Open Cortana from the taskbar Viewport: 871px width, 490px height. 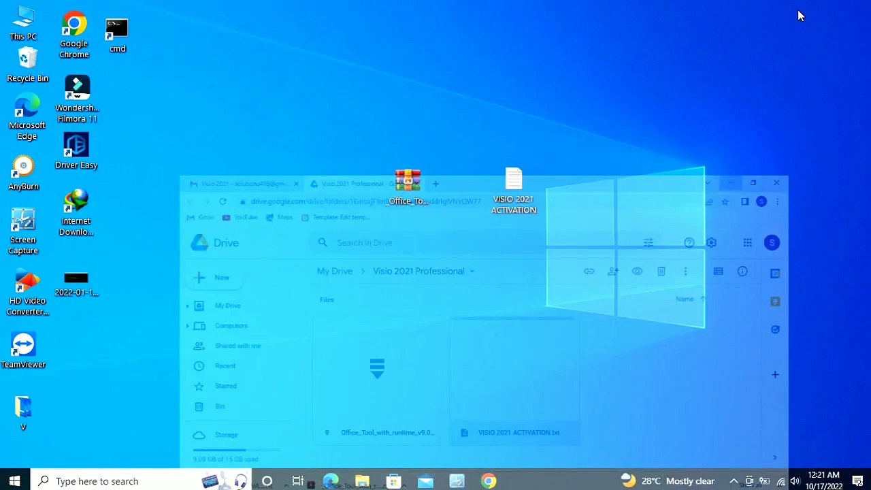coord(267,481)
